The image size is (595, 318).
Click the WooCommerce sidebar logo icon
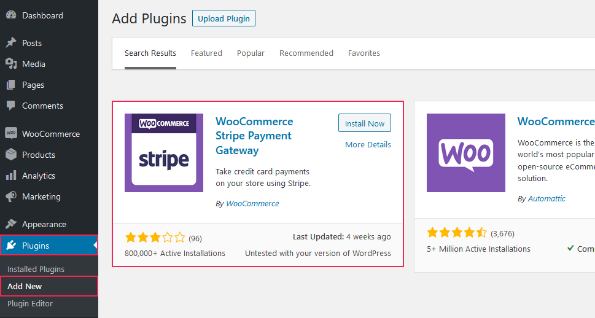pyautogui.click(x=11, y=133)
